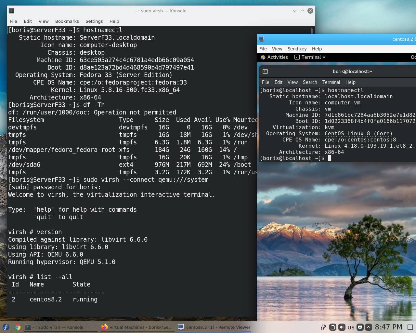
Task: Toggle the GNOME Activities overview
Action: tap(274, 57)
